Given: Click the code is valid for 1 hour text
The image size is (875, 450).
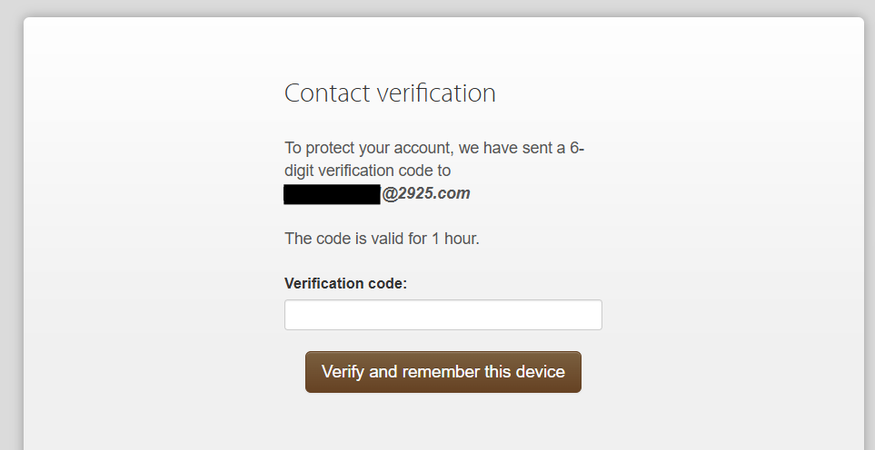Looking at the screenshot, I should tap(383, 239).
